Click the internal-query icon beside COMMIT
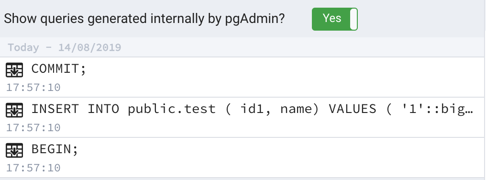 coord(14,70)
